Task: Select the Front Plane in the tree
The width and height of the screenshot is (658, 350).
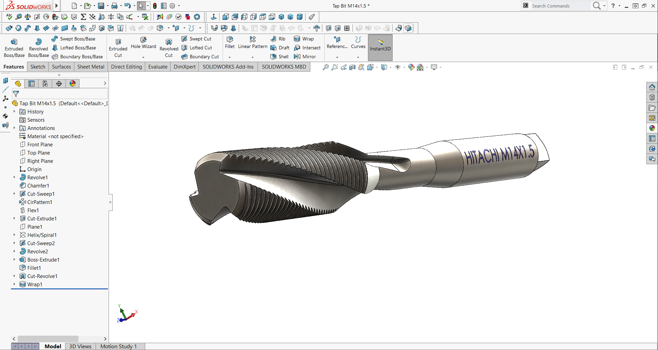Action: click(36, 144)
